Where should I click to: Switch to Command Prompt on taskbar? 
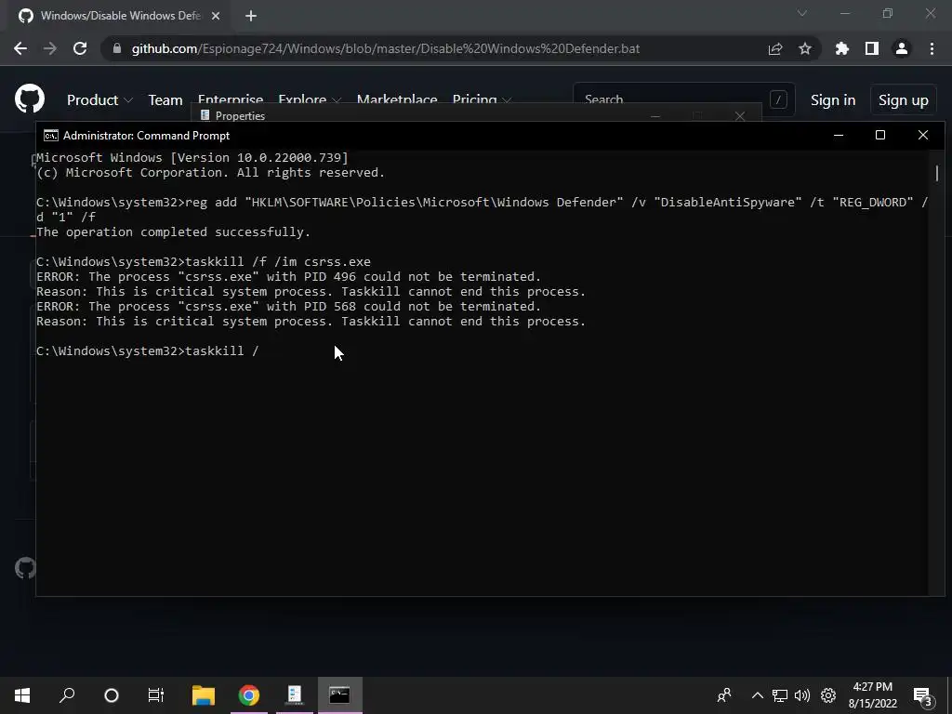click(x=339, y=695)
